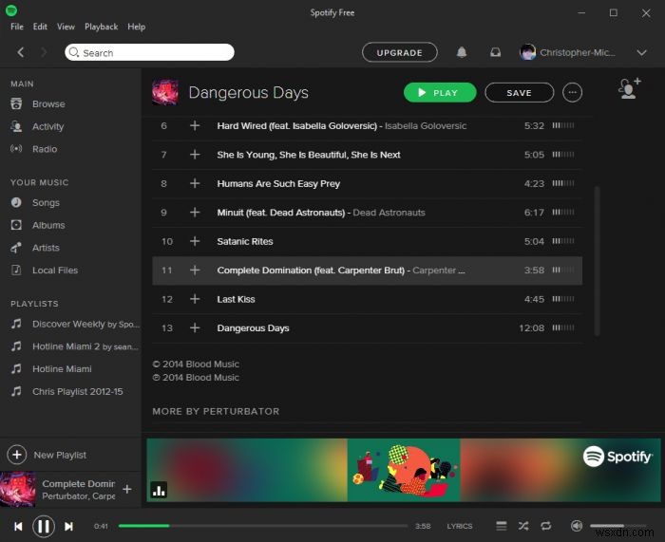The image size is (665, 542).
Task: Open the play queue icon
Action: 502,526
